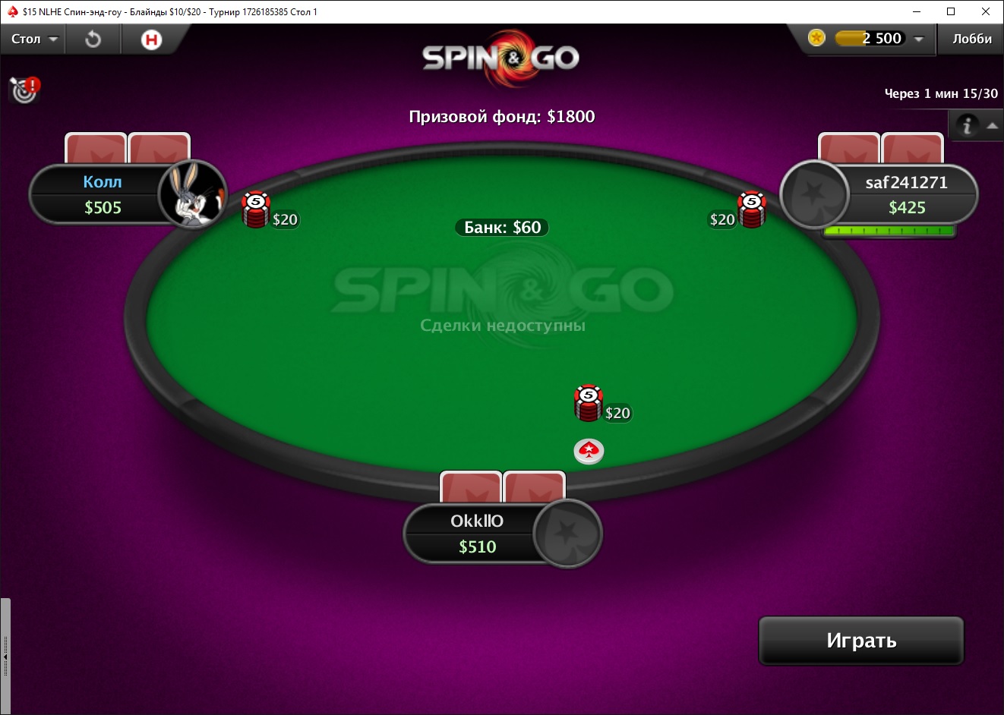Image resolution: width=1004 pixels, height=715 pixels.
Task: Click OkkIlO's spade avatar
Action: click(x=567, y=533)
